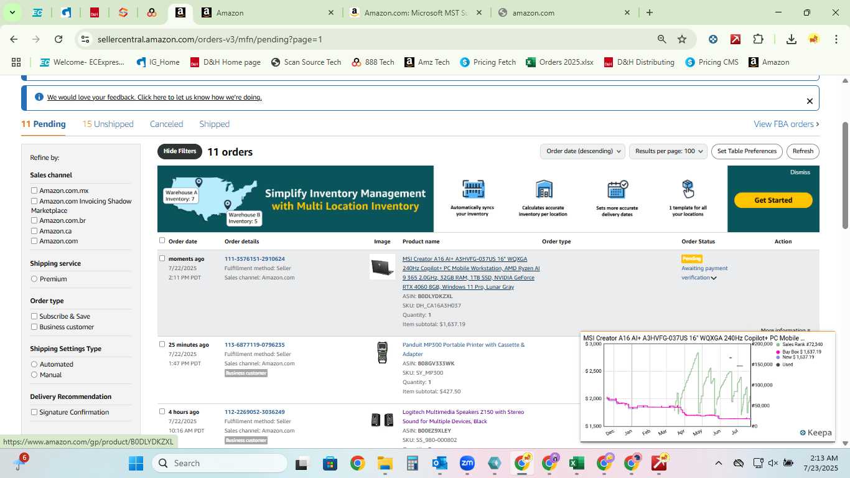The height and width of the screenshot is (478, 850).
Task: Open File Explorer from taskbar
Action: coord(385,463)
